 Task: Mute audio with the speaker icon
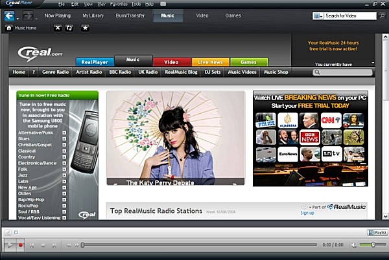354,245
